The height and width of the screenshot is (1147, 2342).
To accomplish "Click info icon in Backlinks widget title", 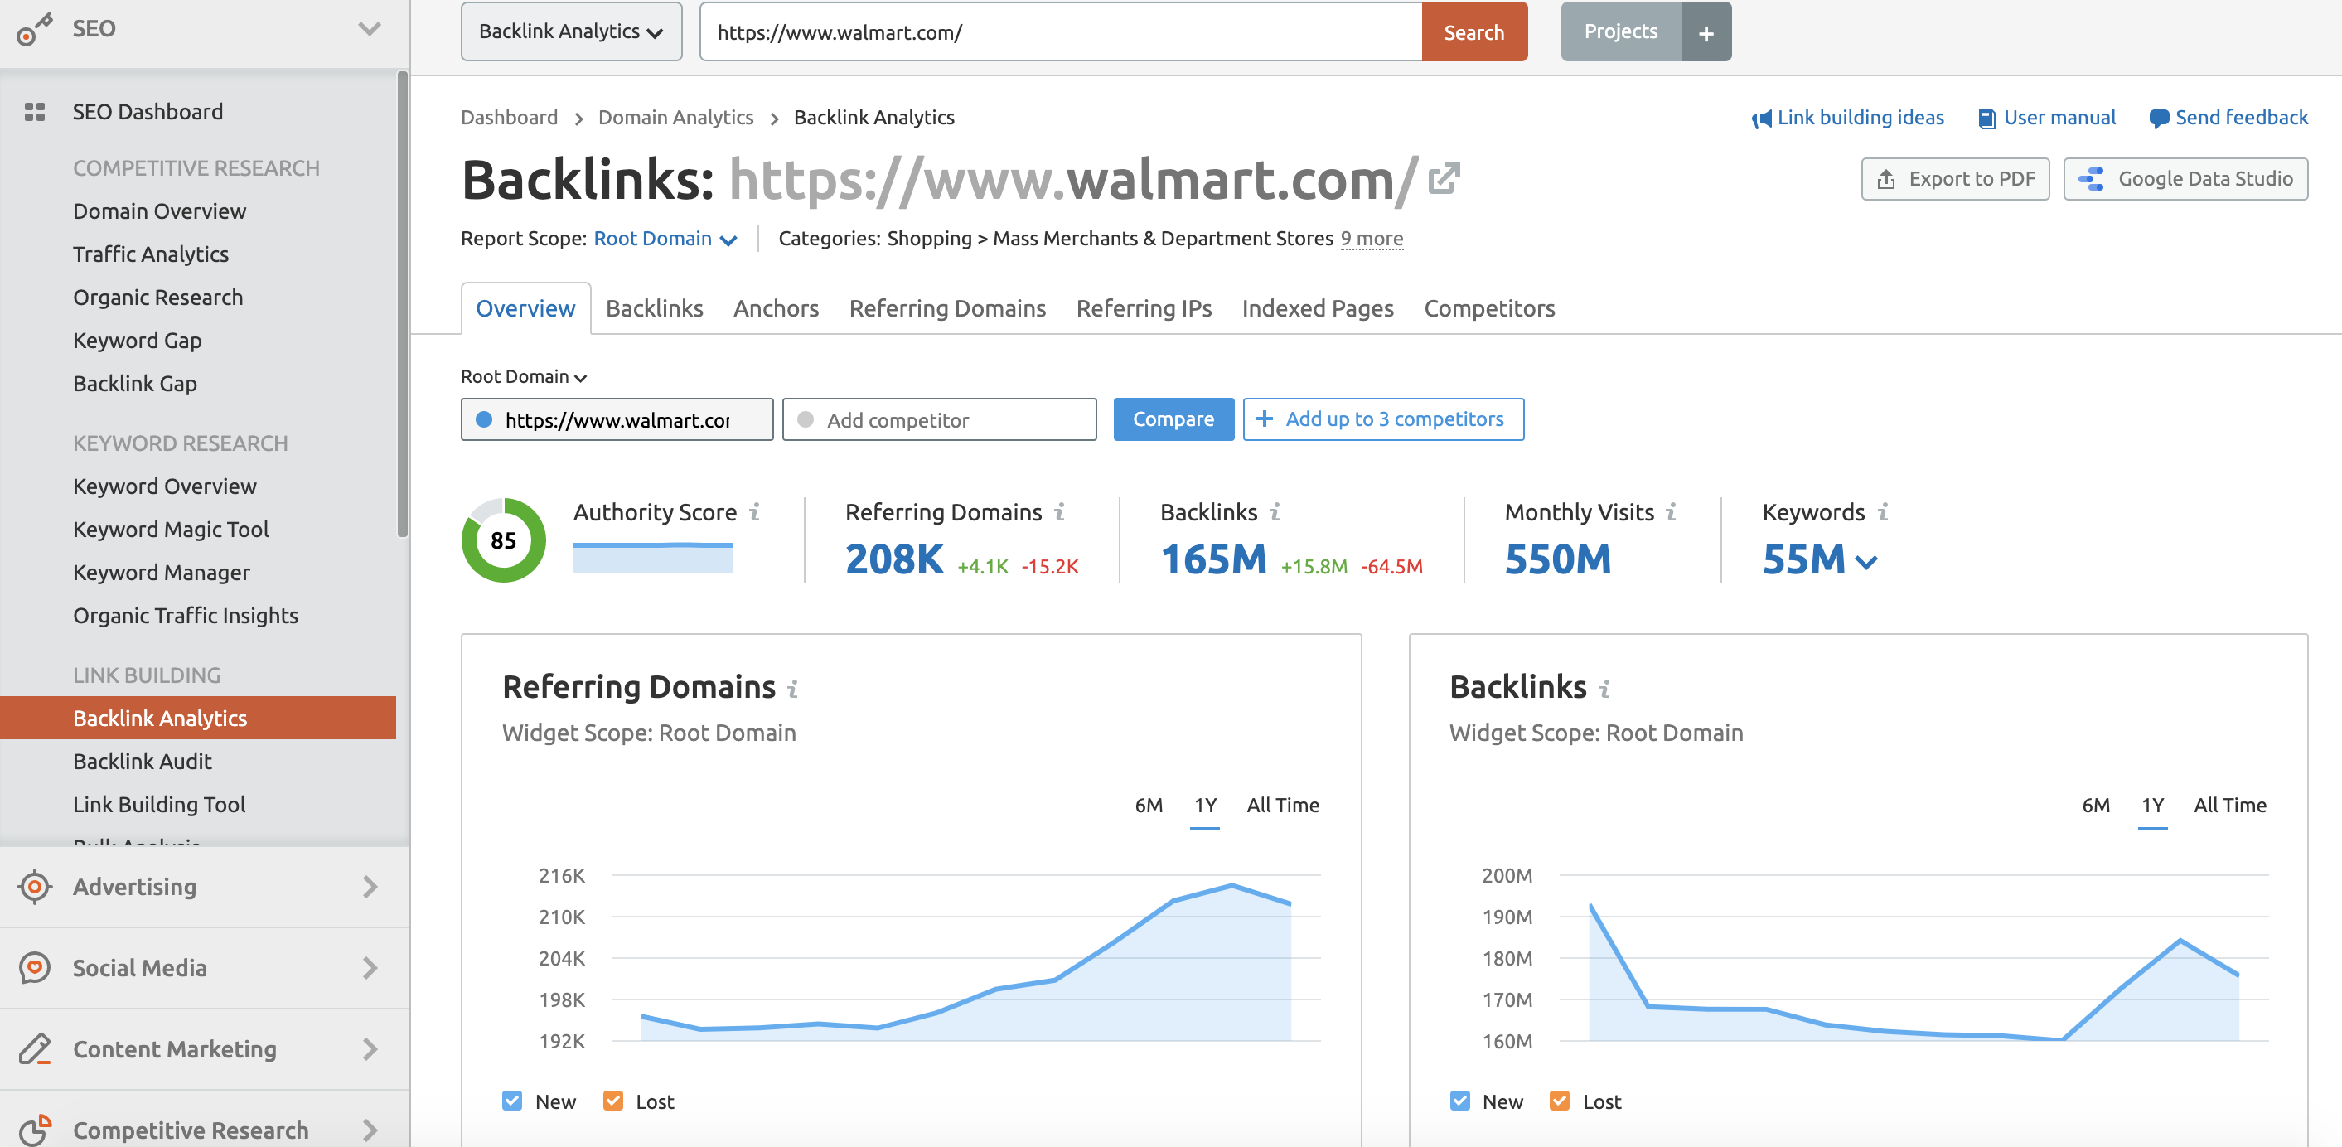I will (1604, 689).
